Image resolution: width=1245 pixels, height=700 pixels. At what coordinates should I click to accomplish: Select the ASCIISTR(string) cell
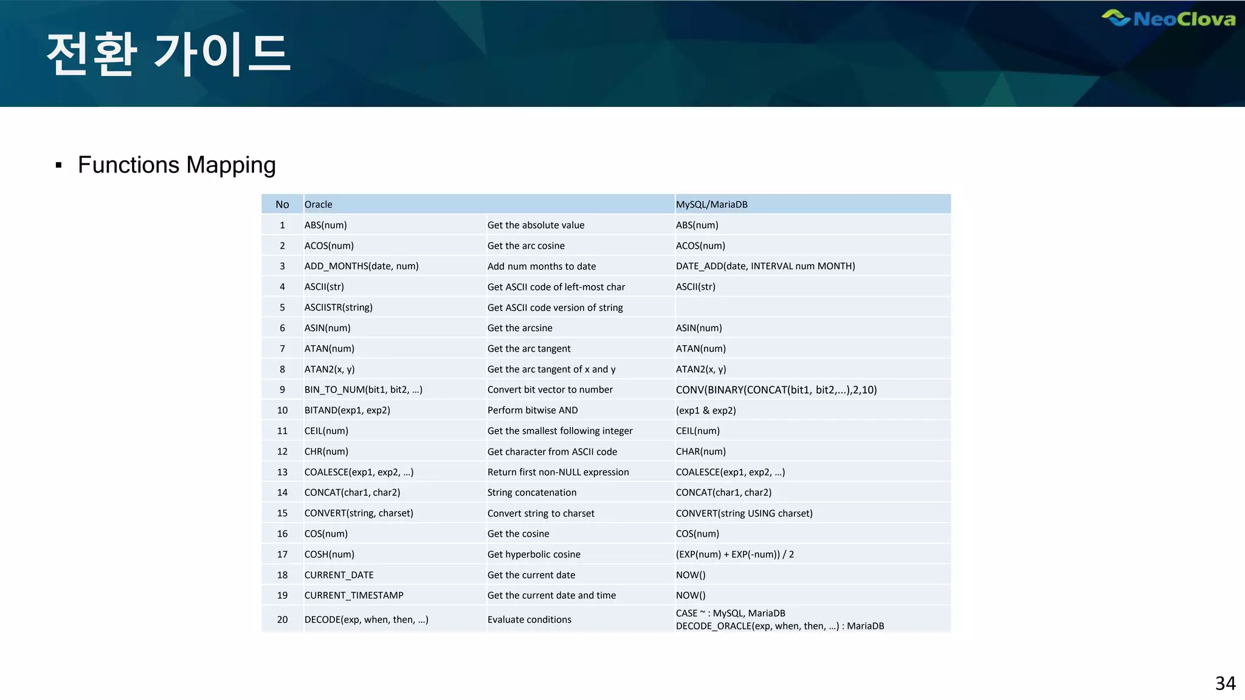(x=338, y=307)
